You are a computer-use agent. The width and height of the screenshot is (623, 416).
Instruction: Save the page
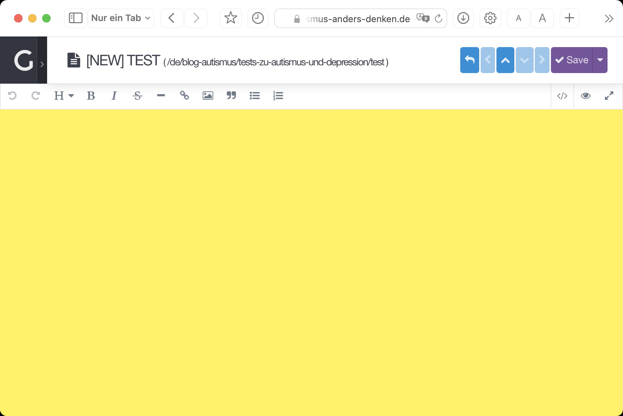pyautogui.click(x=572, y=60)
